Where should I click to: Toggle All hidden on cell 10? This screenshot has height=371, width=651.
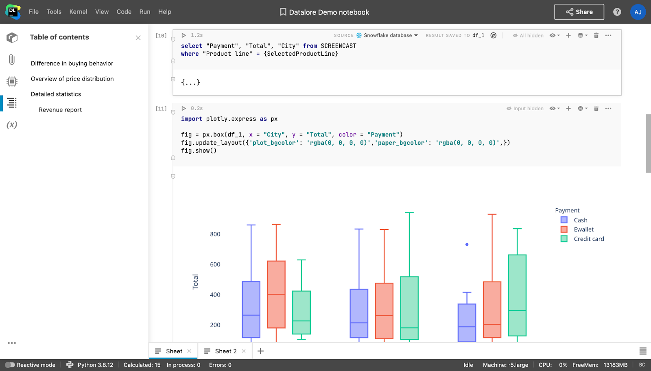point(528,35)
